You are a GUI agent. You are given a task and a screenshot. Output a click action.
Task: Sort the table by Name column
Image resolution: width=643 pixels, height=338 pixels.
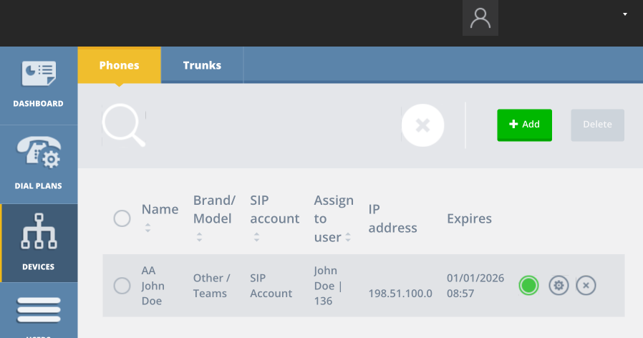148,228
